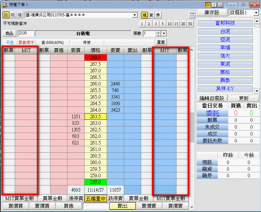Screen dimensions: 261x212
Task: Open the 張數 quantity dropdown arrow
Action: (164, 33)
